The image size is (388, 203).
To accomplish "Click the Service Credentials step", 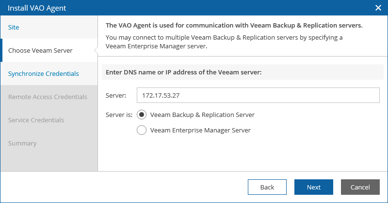I will pos(49,120).
